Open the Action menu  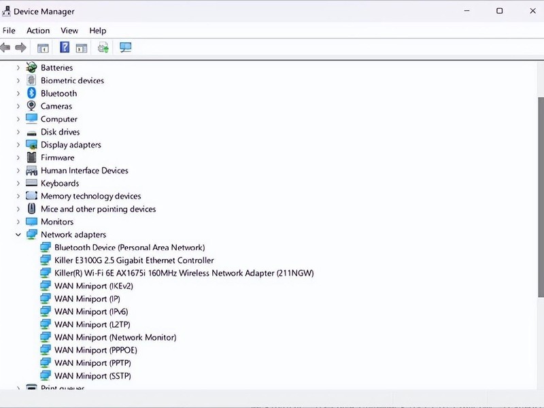[x=38, y=31]
